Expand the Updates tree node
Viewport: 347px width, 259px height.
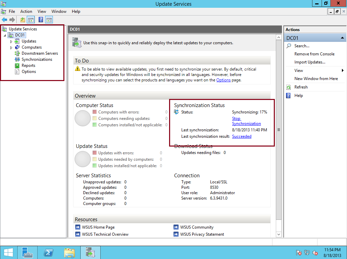pyautogui.click(x=11, y=42)
